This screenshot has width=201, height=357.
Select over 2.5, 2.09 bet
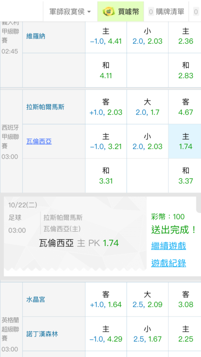pyautogui.click(x=147, y=299)
